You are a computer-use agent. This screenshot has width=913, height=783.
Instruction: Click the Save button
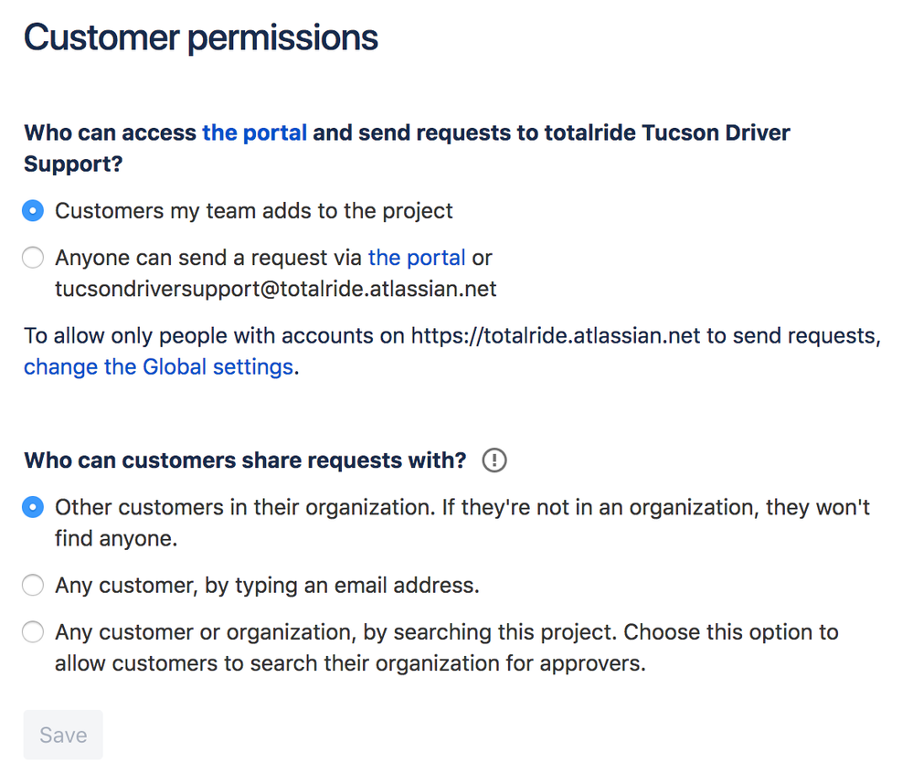(x=63, y=735)
